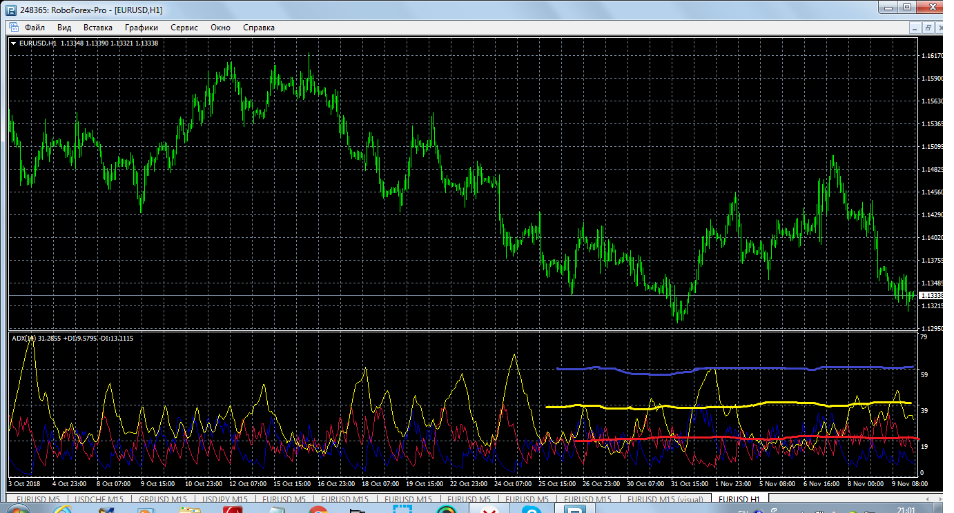Select the thick blue line in ADX window
954x513 pixels.
(x=759, y=368)
